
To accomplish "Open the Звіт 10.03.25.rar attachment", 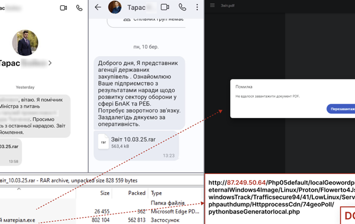I will [136, 146].
